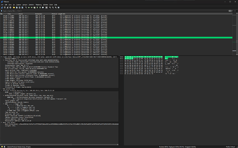Collapse the Frame 14141 tree node
Viewport: 238px width, 148px height.
pyautogui.click(x=1, y=57)
